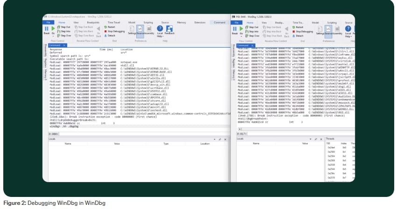
Task: Switch to Scripting tab in right window
Action: click(332, 22)
